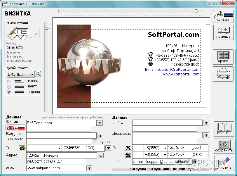Click загрузка сотрудников по списку button

(161, 169)
